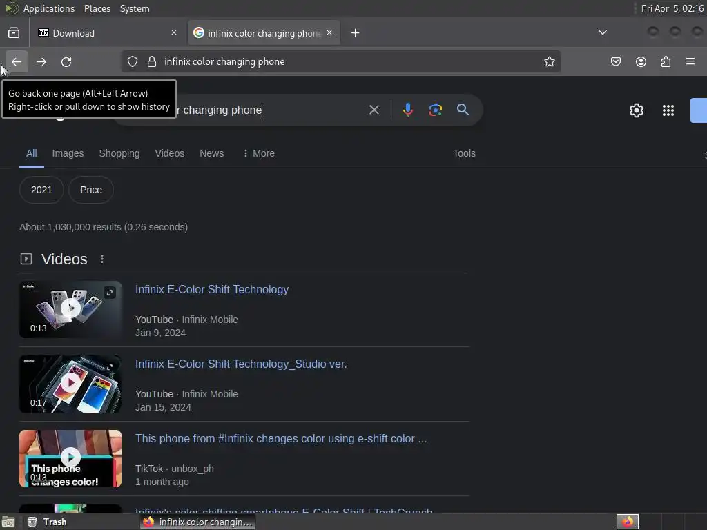
Task: Play the Studio ver. video thumbnail
Action: coord(70,384)
